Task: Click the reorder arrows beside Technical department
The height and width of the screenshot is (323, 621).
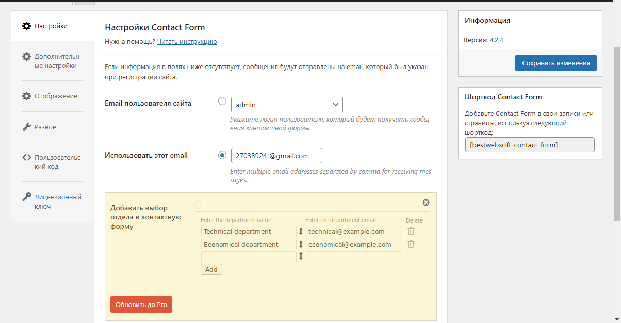Action: tap(301, 231)
